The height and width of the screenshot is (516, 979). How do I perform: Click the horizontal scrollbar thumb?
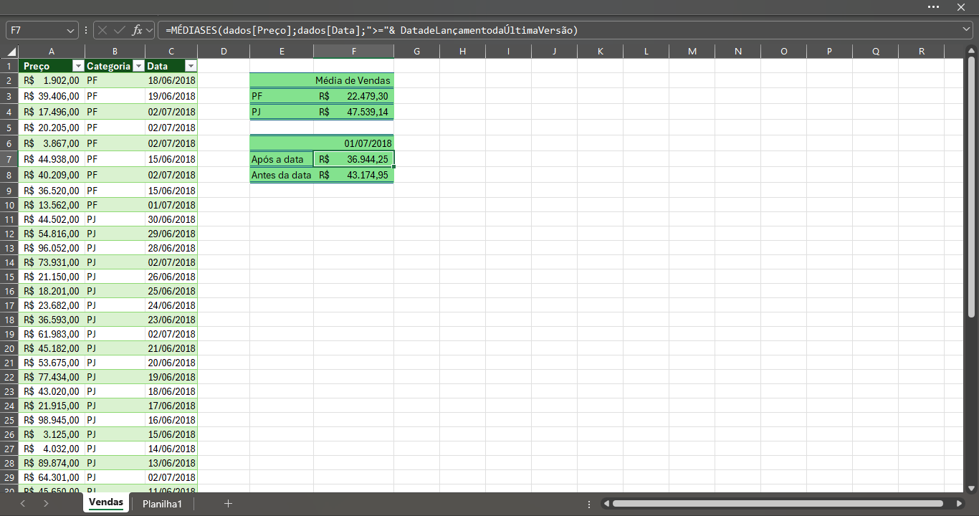pyautogui.click(x=778, y=504)
